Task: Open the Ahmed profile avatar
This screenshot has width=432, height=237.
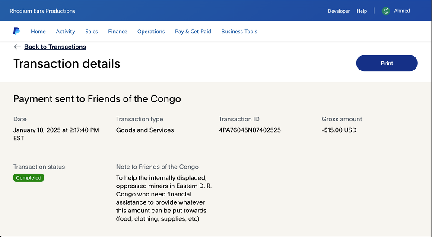Action: click(x=386, y=11)
